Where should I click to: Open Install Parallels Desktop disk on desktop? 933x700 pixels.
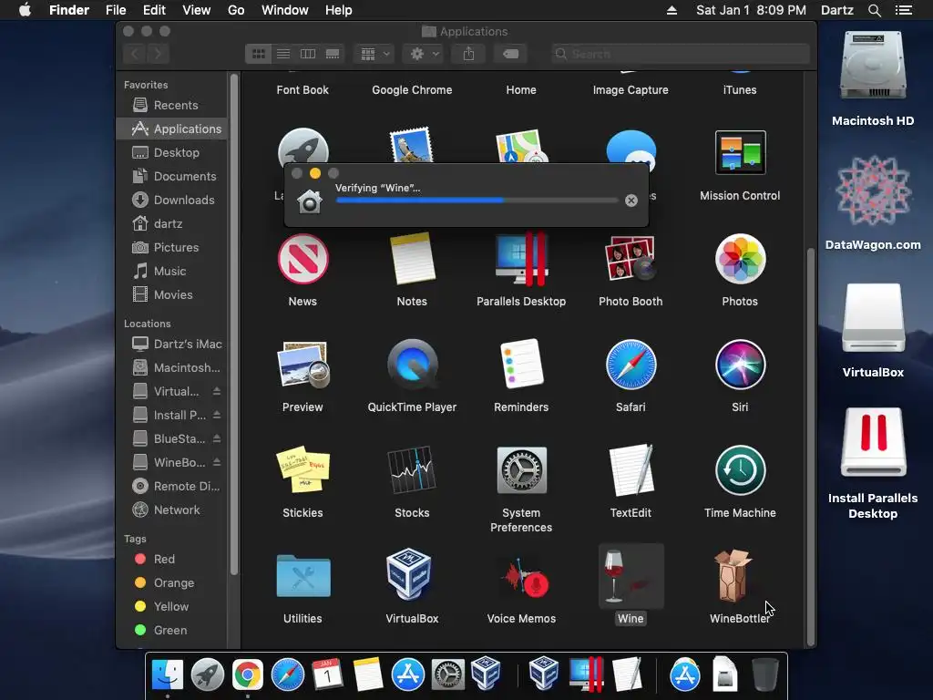(873, 442)
